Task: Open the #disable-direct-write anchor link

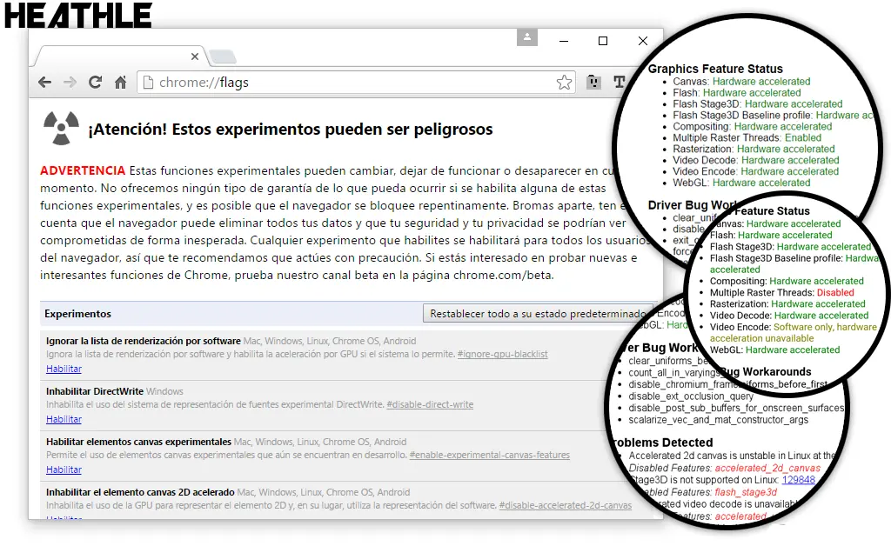Action: (x=430, y=404)
